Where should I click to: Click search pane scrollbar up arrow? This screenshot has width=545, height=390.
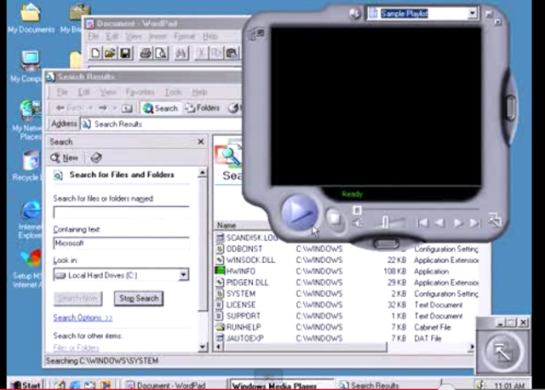203,172
